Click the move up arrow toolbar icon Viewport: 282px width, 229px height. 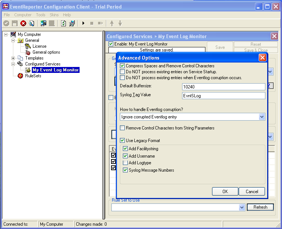(112, 23)
